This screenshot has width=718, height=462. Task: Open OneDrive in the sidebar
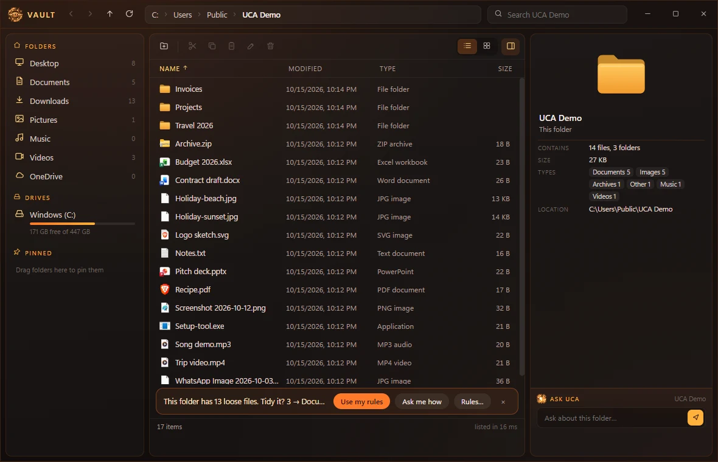click(x=75, y=176)
